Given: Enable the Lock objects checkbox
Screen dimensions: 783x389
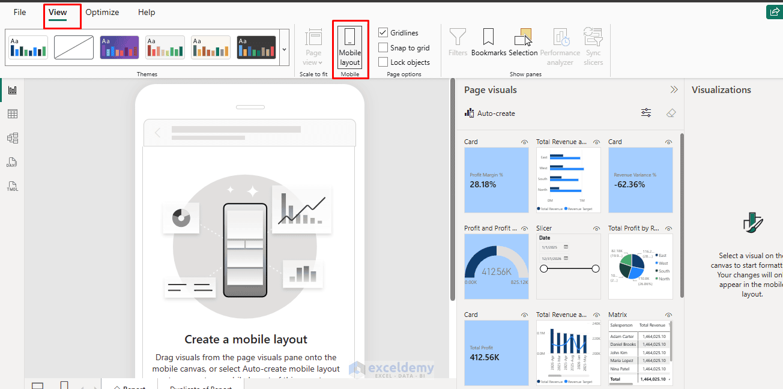Looking at the screenshot, I should pos(383,62).
